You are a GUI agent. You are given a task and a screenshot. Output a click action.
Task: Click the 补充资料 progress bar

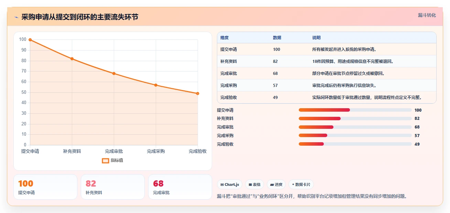pos(355,119)
